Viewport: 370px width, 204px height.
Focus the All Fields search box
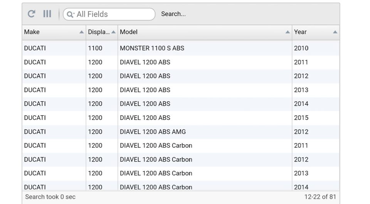(x=114, y=14)
